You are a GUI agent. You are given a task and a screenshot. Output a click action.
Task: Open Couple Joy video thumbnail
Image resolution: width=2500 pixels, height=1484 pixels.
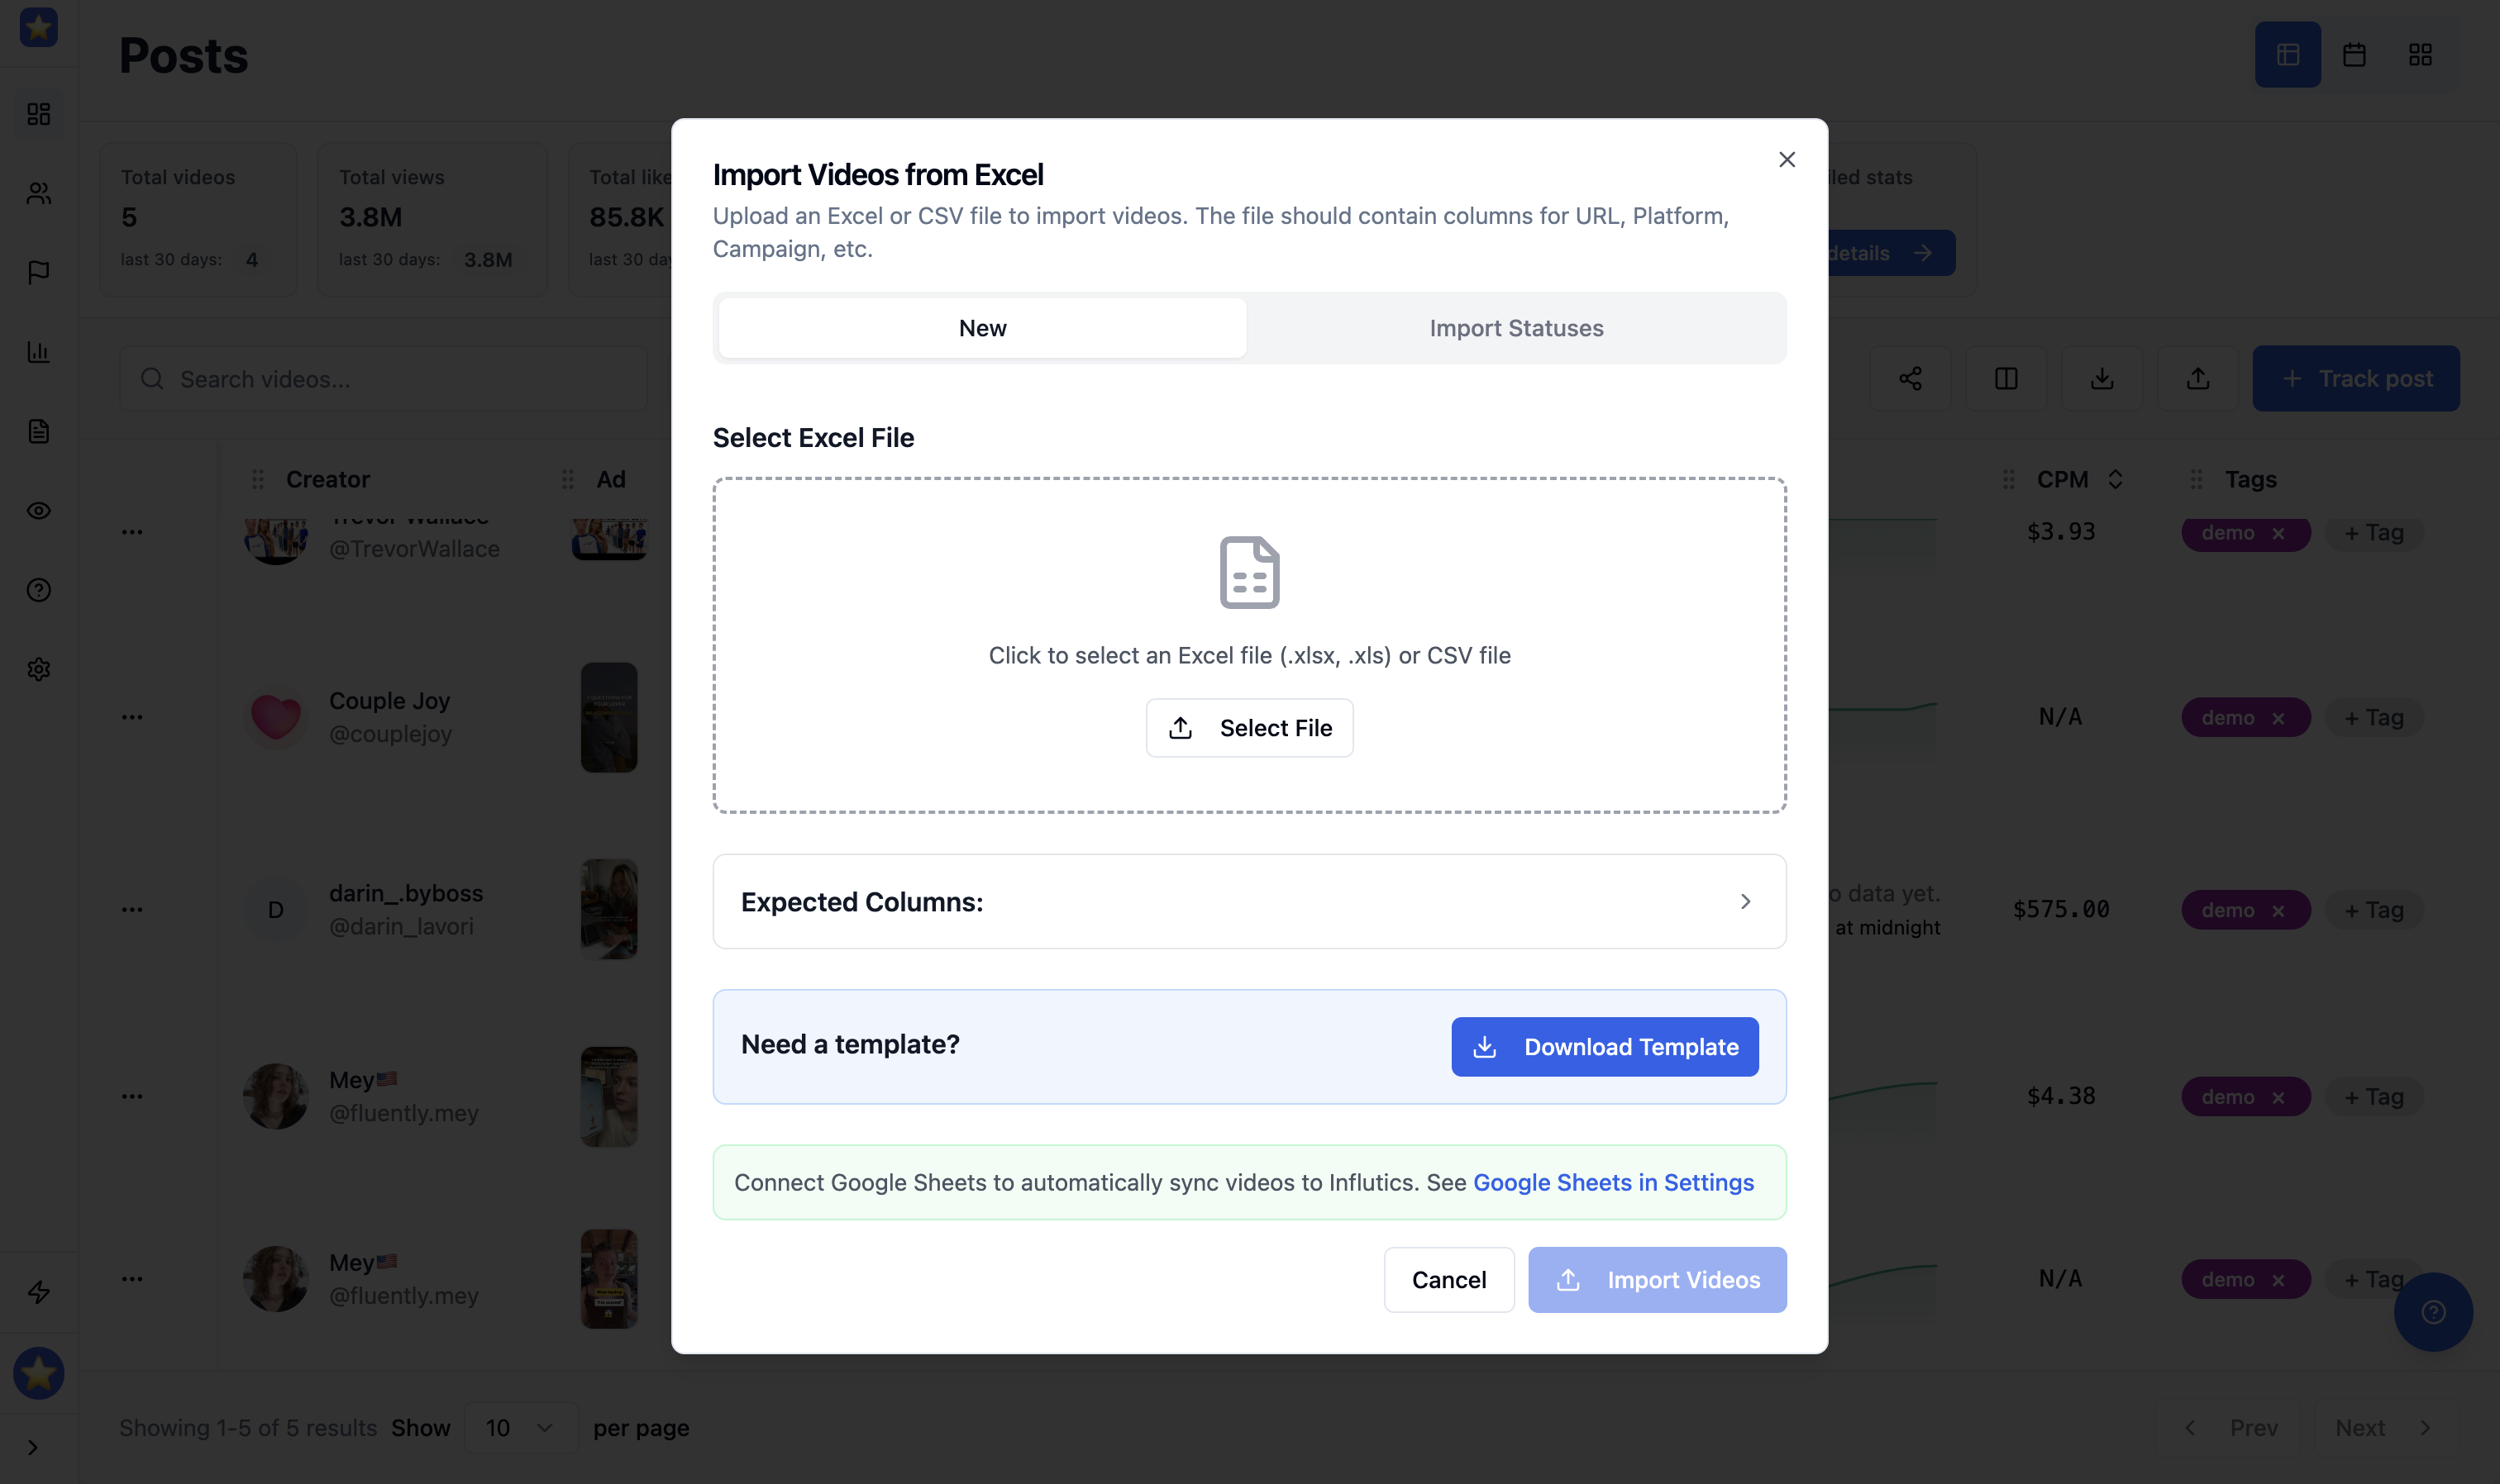609,717
